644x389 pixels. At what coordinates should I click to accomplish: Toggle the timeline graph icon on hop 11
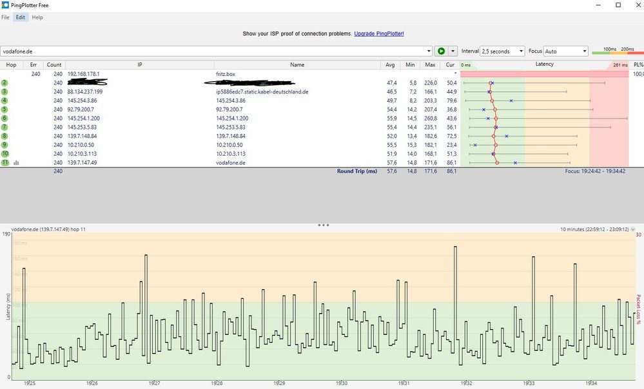(16, 163)
